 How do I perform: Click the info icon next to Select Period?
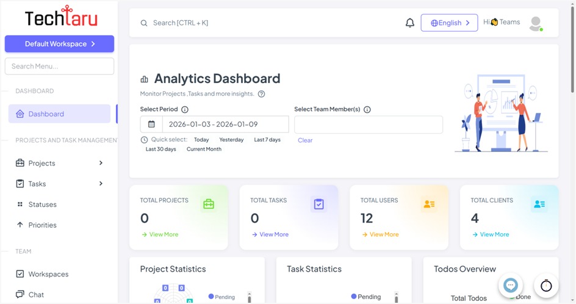[x=185, y=110]
